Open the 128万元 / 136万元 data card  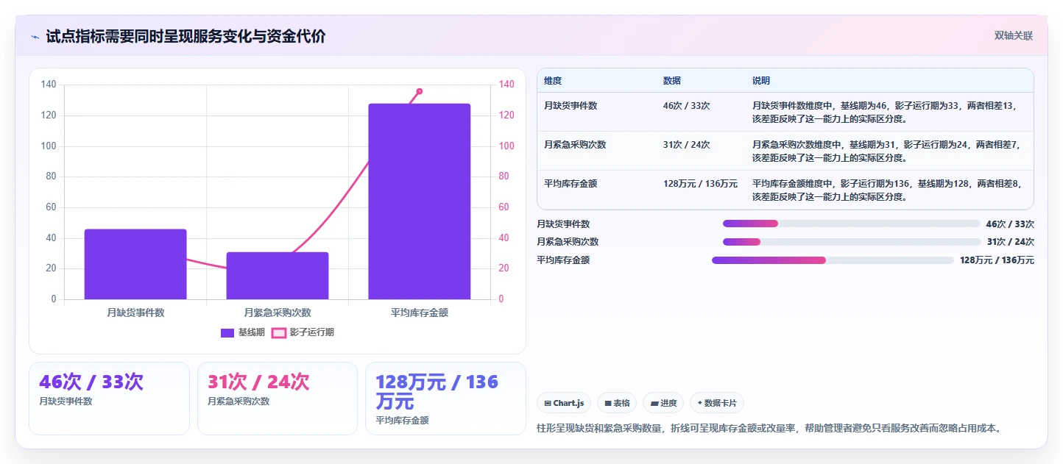pyautogui.click(x=445, y=399)
